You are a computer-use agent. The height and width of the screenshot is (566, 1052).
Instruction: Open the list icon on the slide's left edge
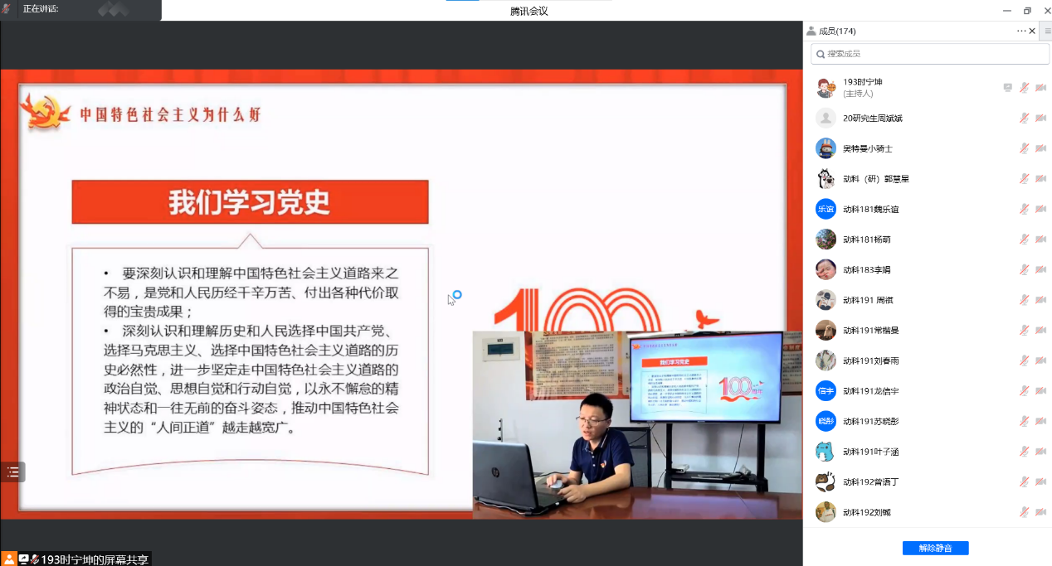[12, 472]
